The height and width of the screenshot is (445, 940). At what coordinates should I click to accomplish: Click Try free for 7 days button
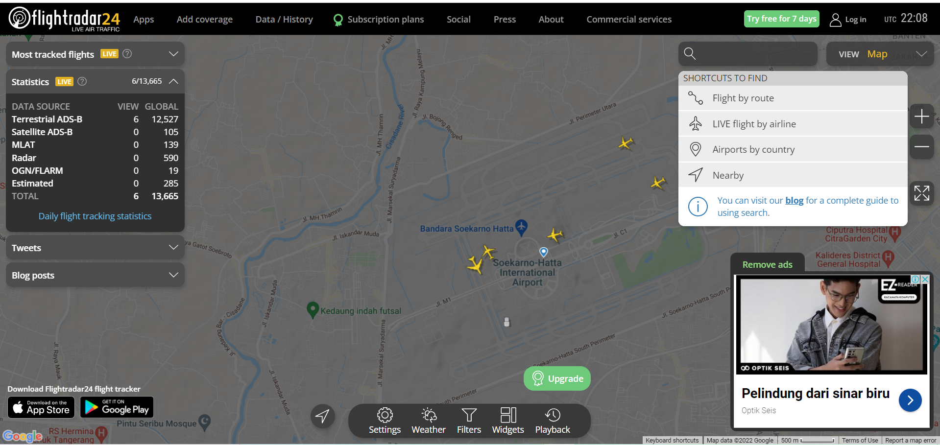(x=781, y=19)
